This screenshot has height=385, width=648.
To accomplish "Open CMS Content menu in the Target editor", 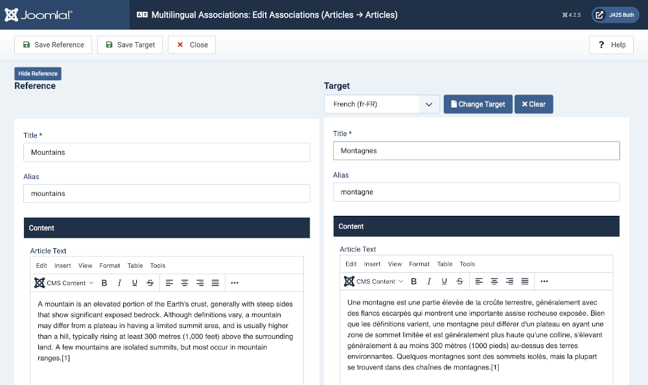I will pyautogui.click(x=373, y=281).
